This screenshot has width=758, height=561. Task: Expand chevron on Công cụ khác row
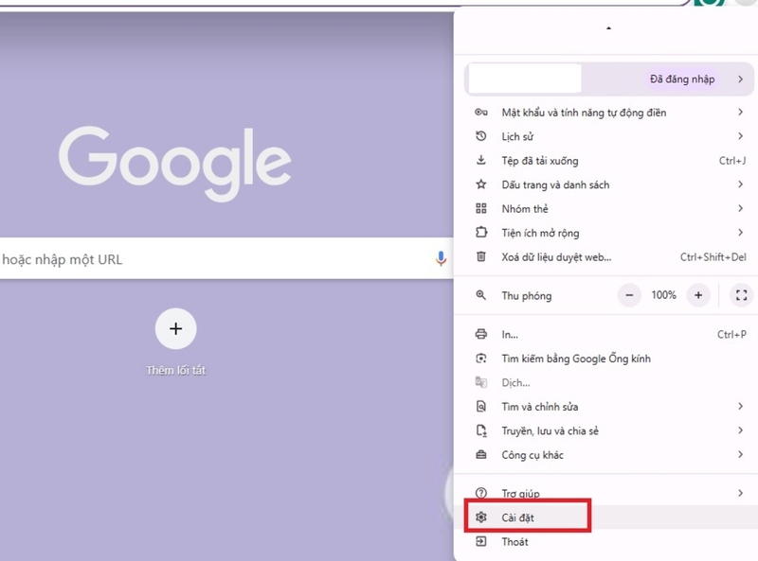[741, 454]
